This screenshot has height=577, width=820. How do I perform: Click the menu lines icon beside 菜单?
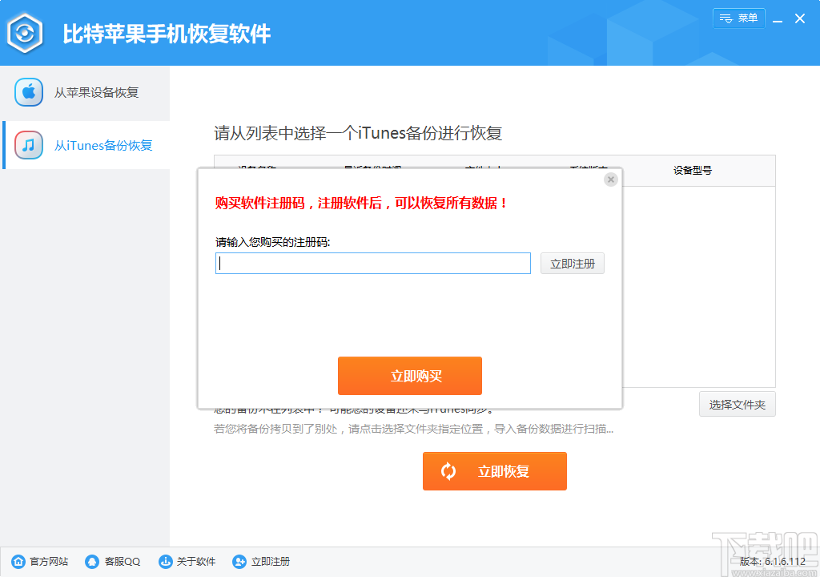(726, 18)
